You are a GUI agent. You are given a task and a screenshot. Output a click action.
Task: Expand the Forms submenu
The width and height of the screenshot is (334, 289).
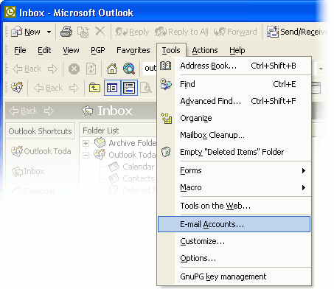pyautogui.click(x=234, y=170)
